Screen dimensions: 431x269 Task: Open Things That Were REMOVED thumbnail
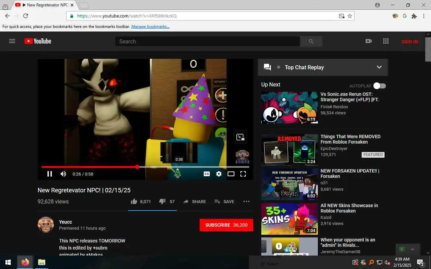pos(289,150)
